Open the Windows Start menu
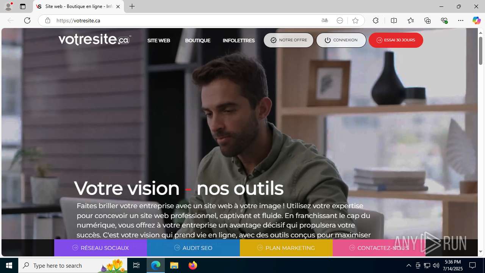The height and width of the screenshot is (273, 485). 9,265
